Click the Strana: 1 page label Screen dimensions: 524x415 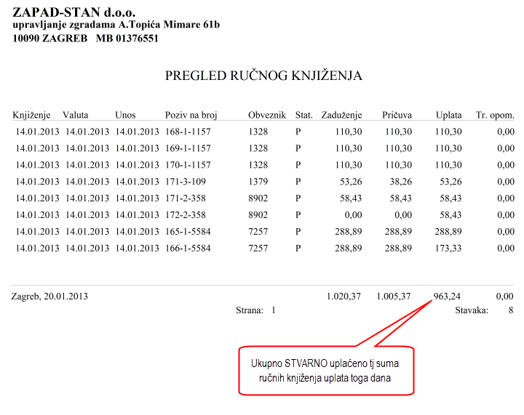(255, 310)
